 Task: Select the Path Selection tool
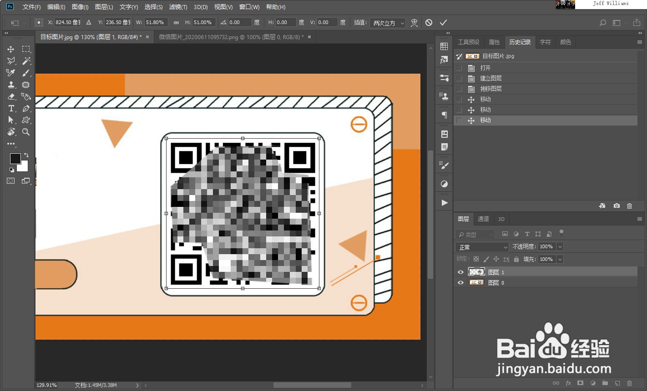(x=11, y=120)
